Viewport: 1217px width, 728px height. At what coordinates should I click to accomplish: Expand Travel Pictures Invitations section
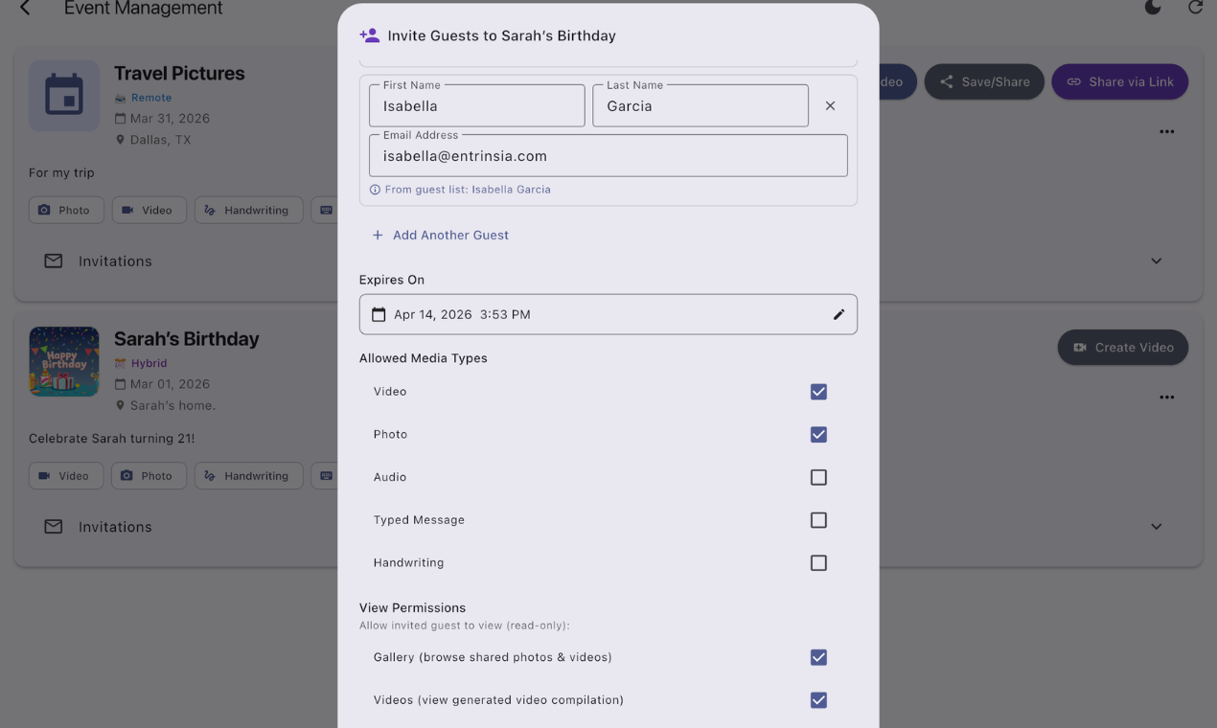pyautogui.click(x=1156, y=261)
